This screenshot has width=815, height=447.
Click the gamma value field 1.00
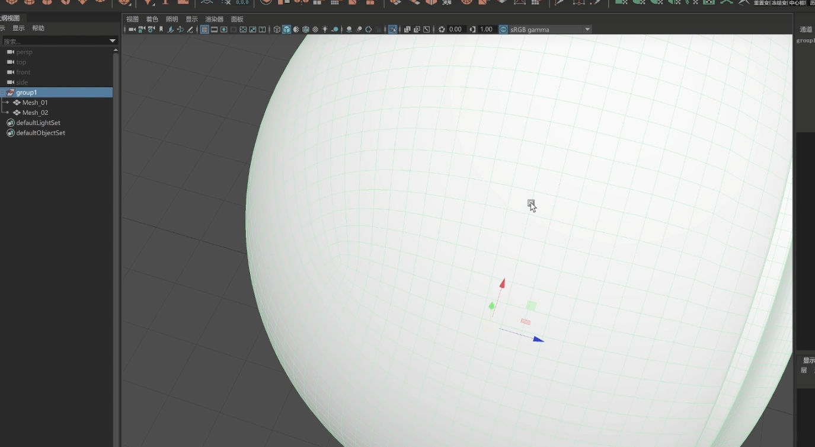486,29
